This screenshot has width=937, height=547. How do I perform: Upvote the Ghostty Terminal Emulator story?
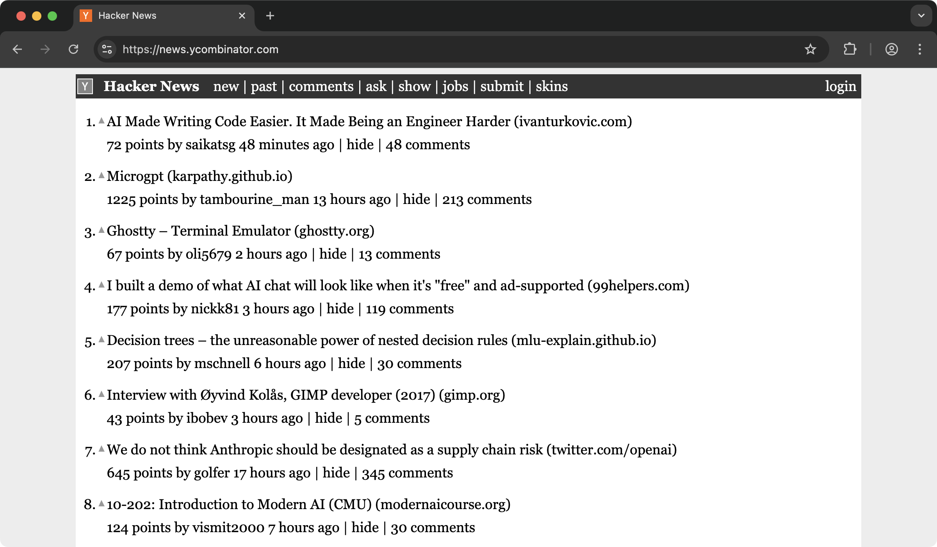point(102,230)
